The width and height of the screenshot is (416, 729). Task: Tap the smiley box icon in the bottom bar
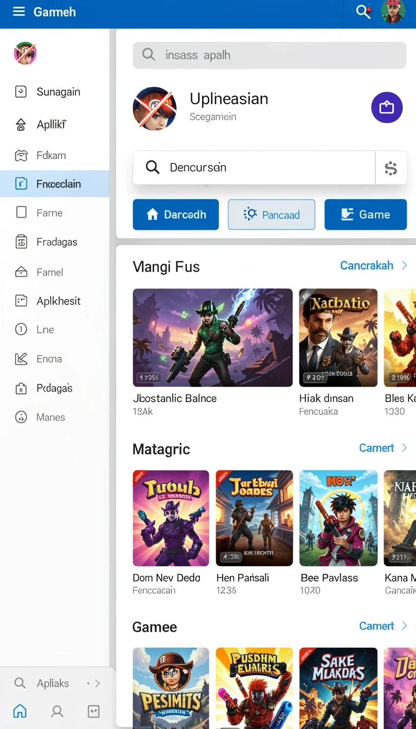[93, 711]
